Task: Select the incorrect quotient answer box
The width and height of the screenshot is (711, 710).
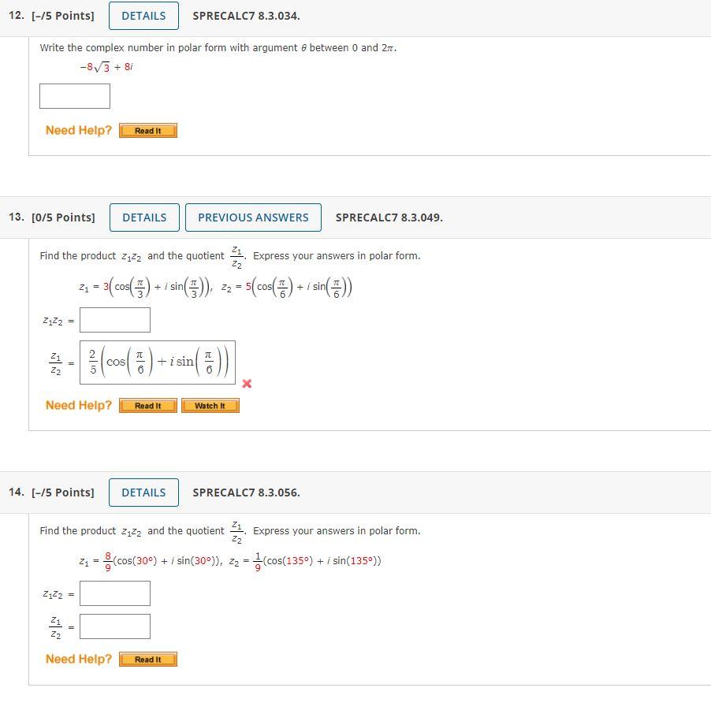Action: coord(158,361)
